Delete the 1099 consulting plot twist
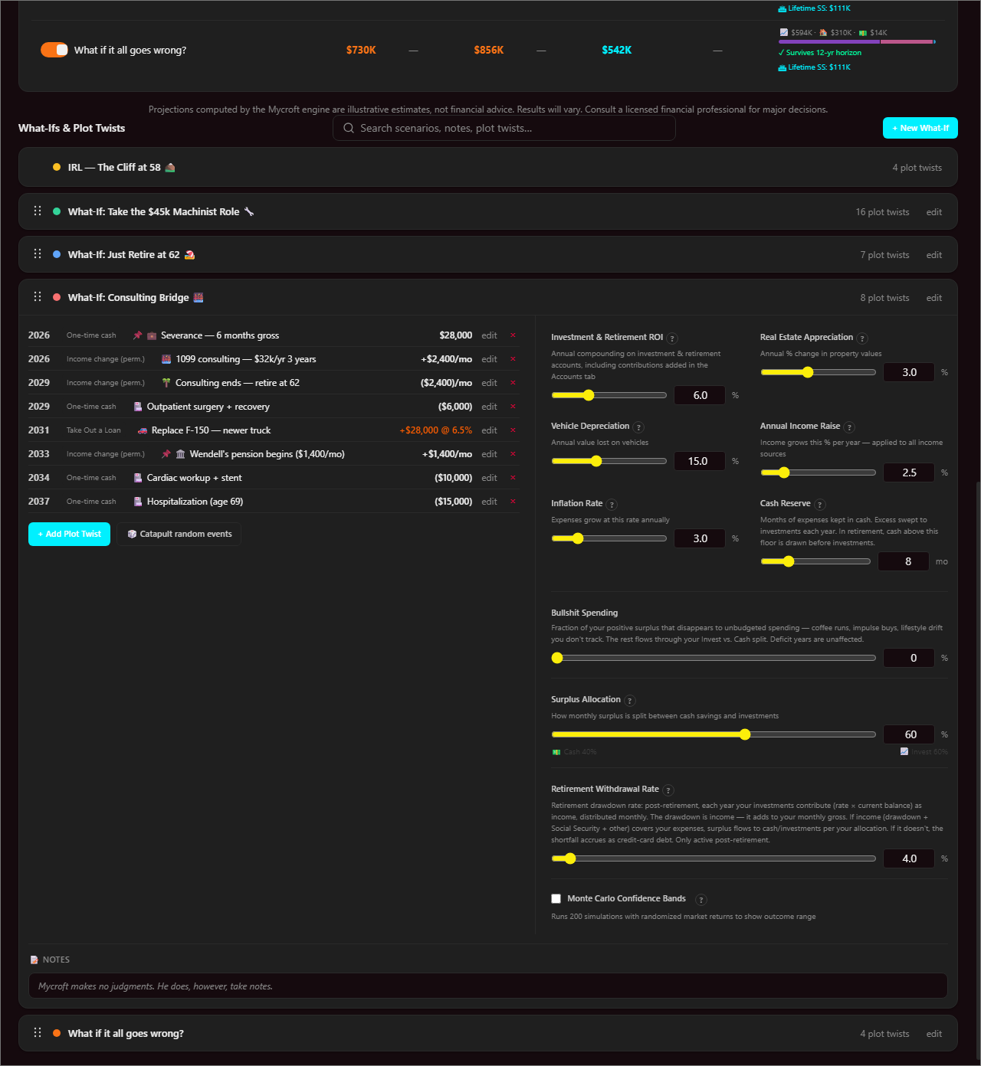Viewport: 981px width, 1066px height. pos(513,359)
